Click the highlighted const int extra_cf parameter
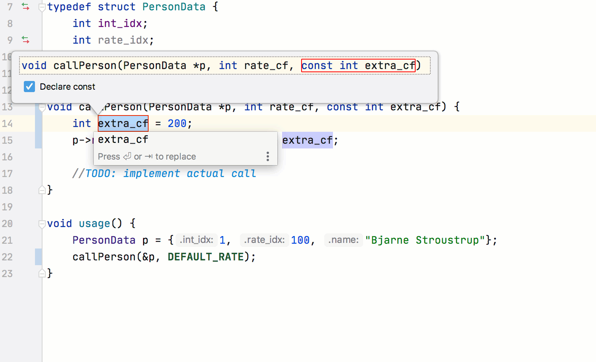The height and width of the screenshot is (362, 596). [358, 65]
